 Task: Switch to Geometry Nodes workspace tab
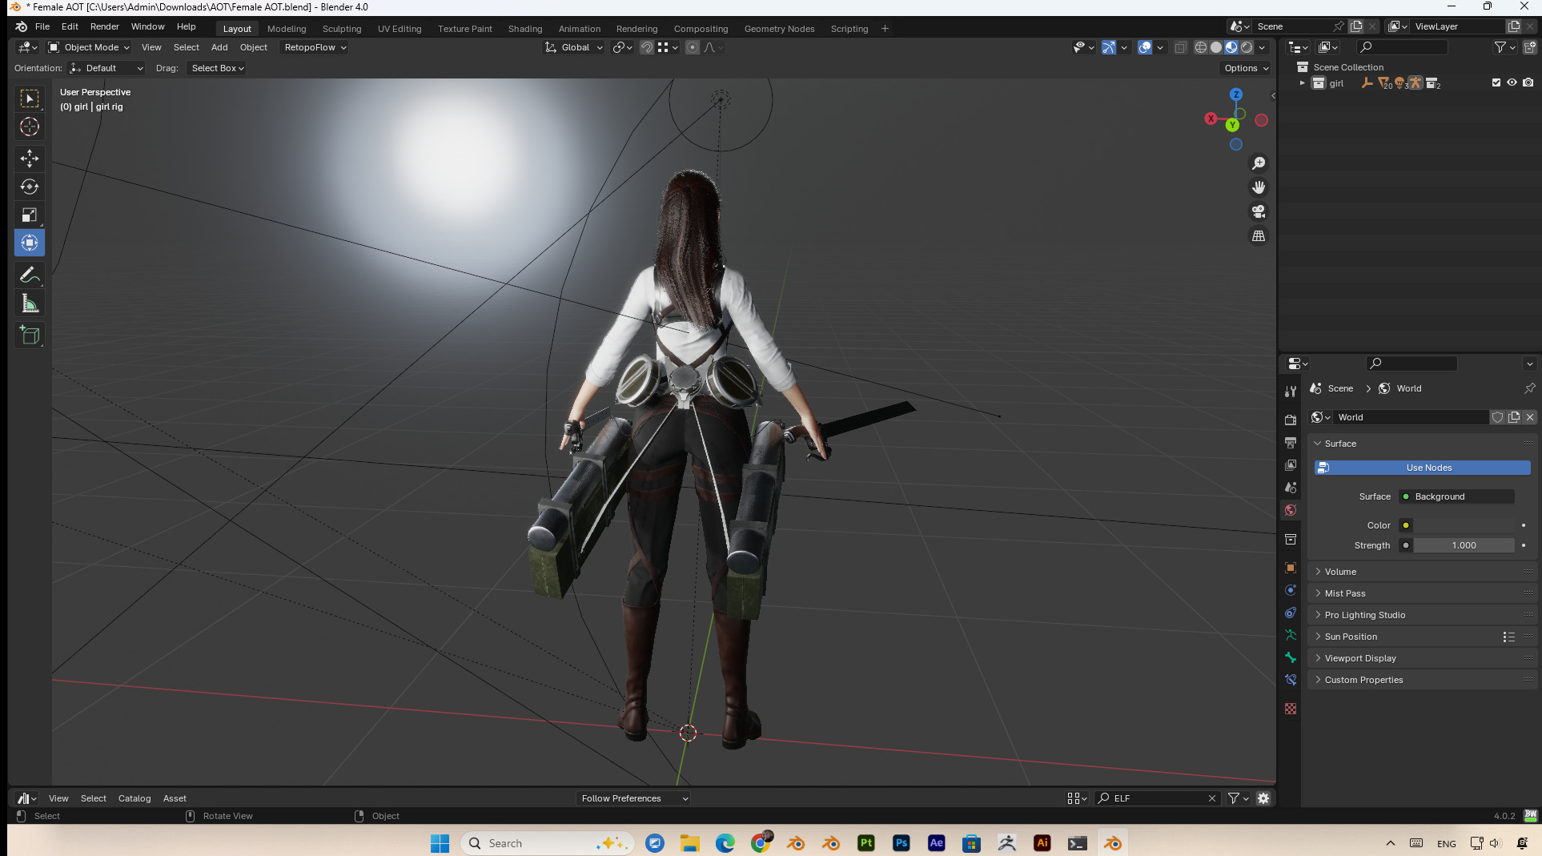pyautogui.click(x=779, y=29)
